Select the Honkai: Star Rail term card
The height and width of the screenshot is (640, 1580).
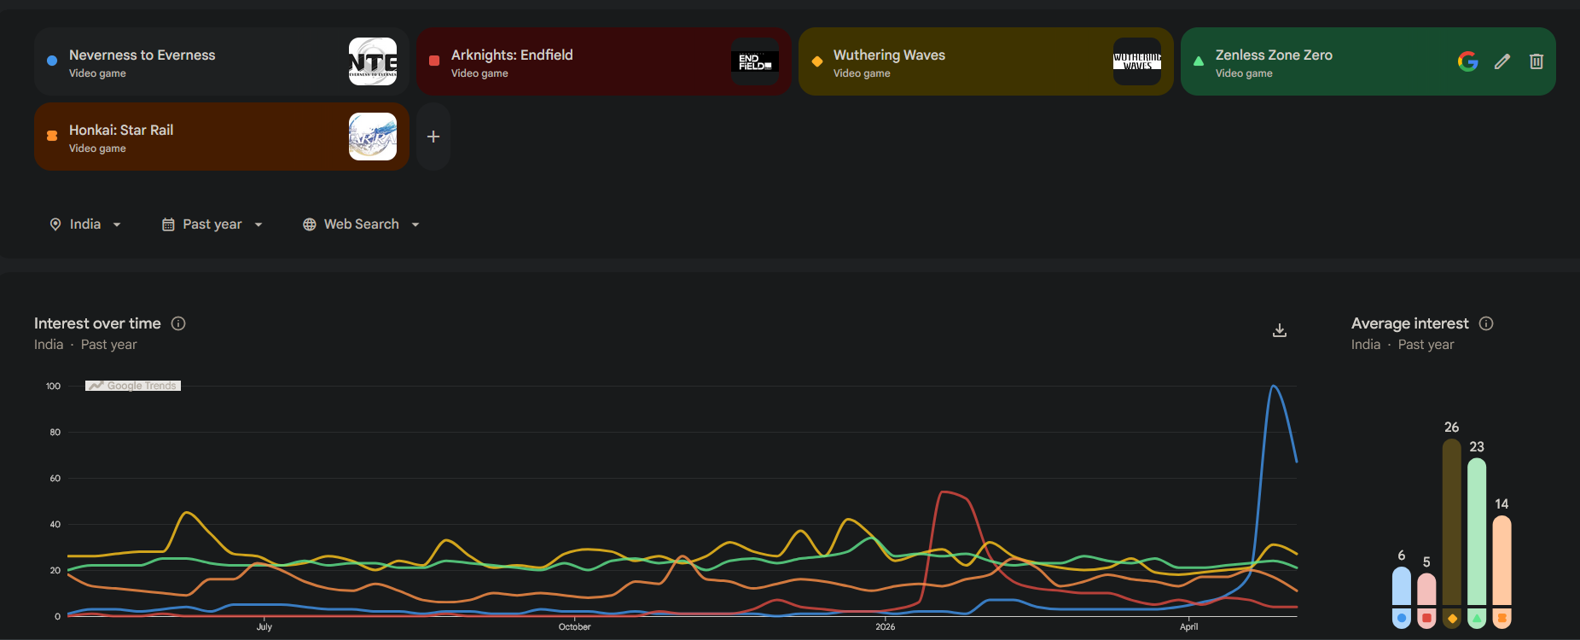pyautogui.click(x=222, y=137)
